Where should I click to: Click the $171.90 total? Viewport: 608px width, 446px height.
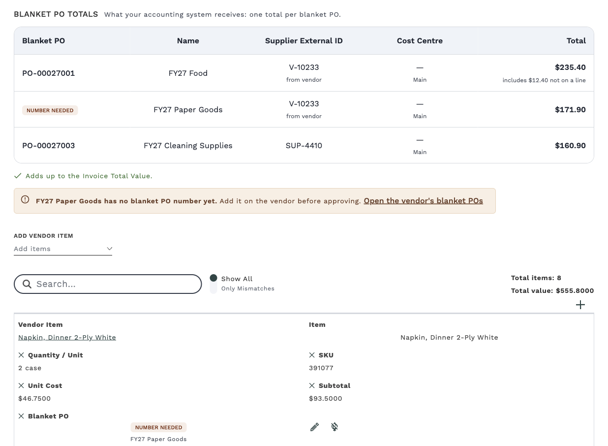coord(570,110)
